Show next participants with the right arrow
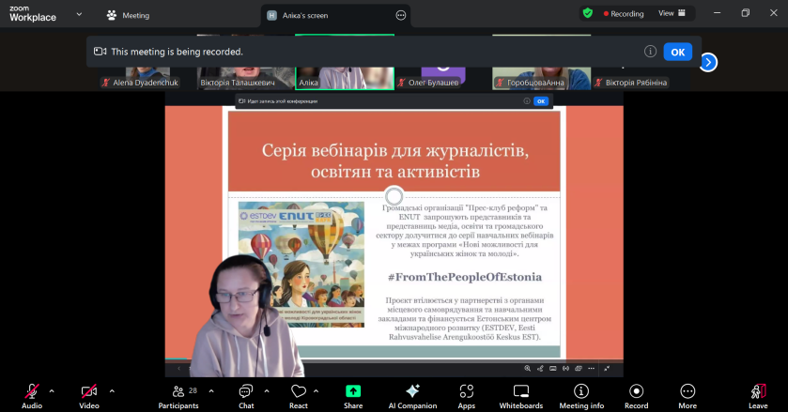 pyautogui.click(x=708, y=62)
